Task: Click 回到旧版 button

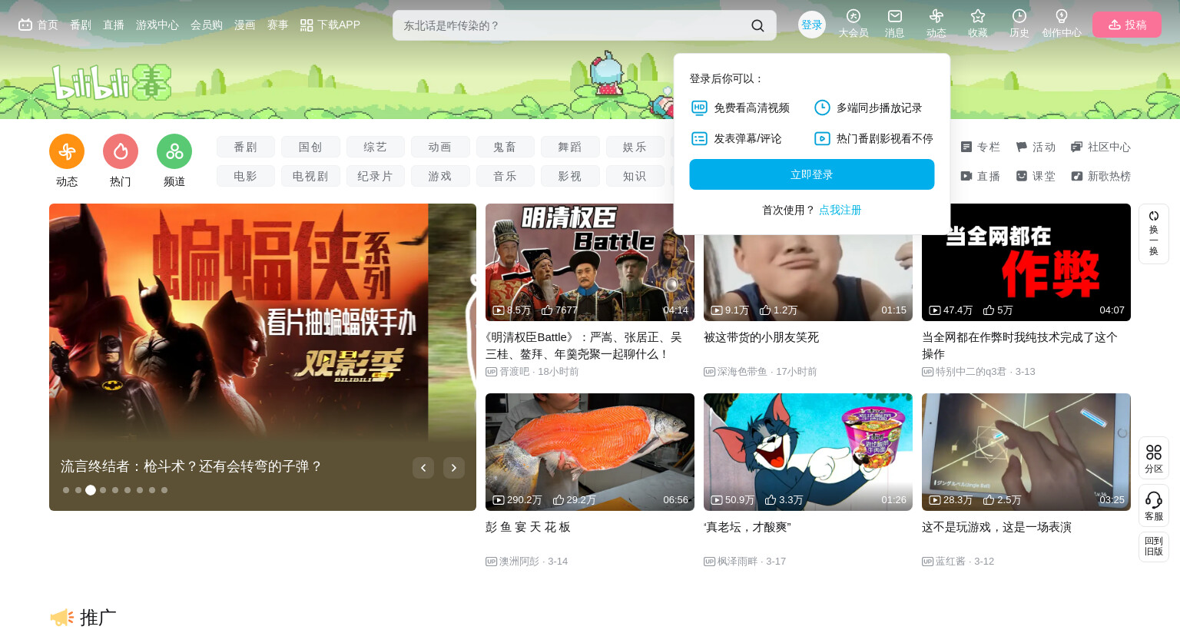Action: click(x=1154, y=546)
